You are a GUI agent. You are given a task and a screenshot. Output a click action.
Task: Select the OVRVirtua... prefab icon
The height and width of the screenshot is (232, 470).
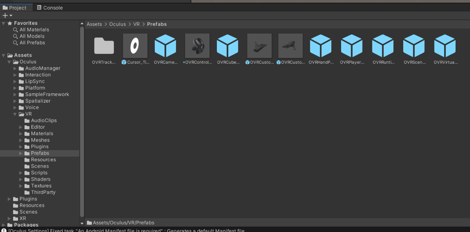click(445, 46)
